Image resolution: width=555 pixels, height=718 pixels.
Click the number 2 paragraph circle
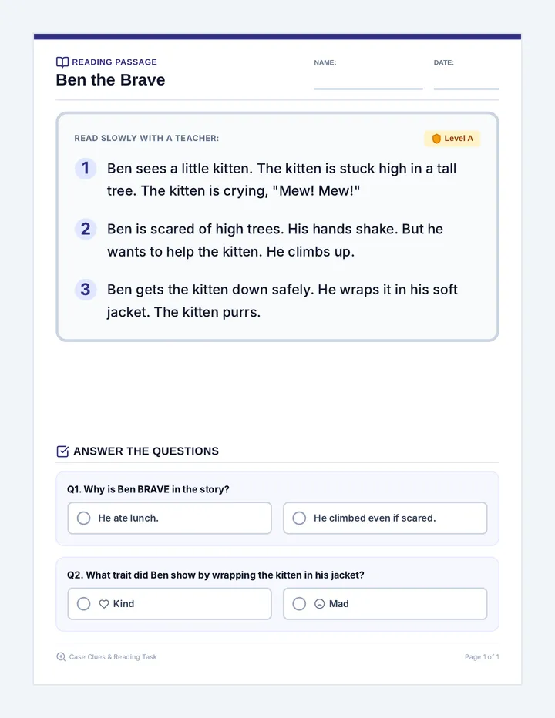(x=86, y=229)
